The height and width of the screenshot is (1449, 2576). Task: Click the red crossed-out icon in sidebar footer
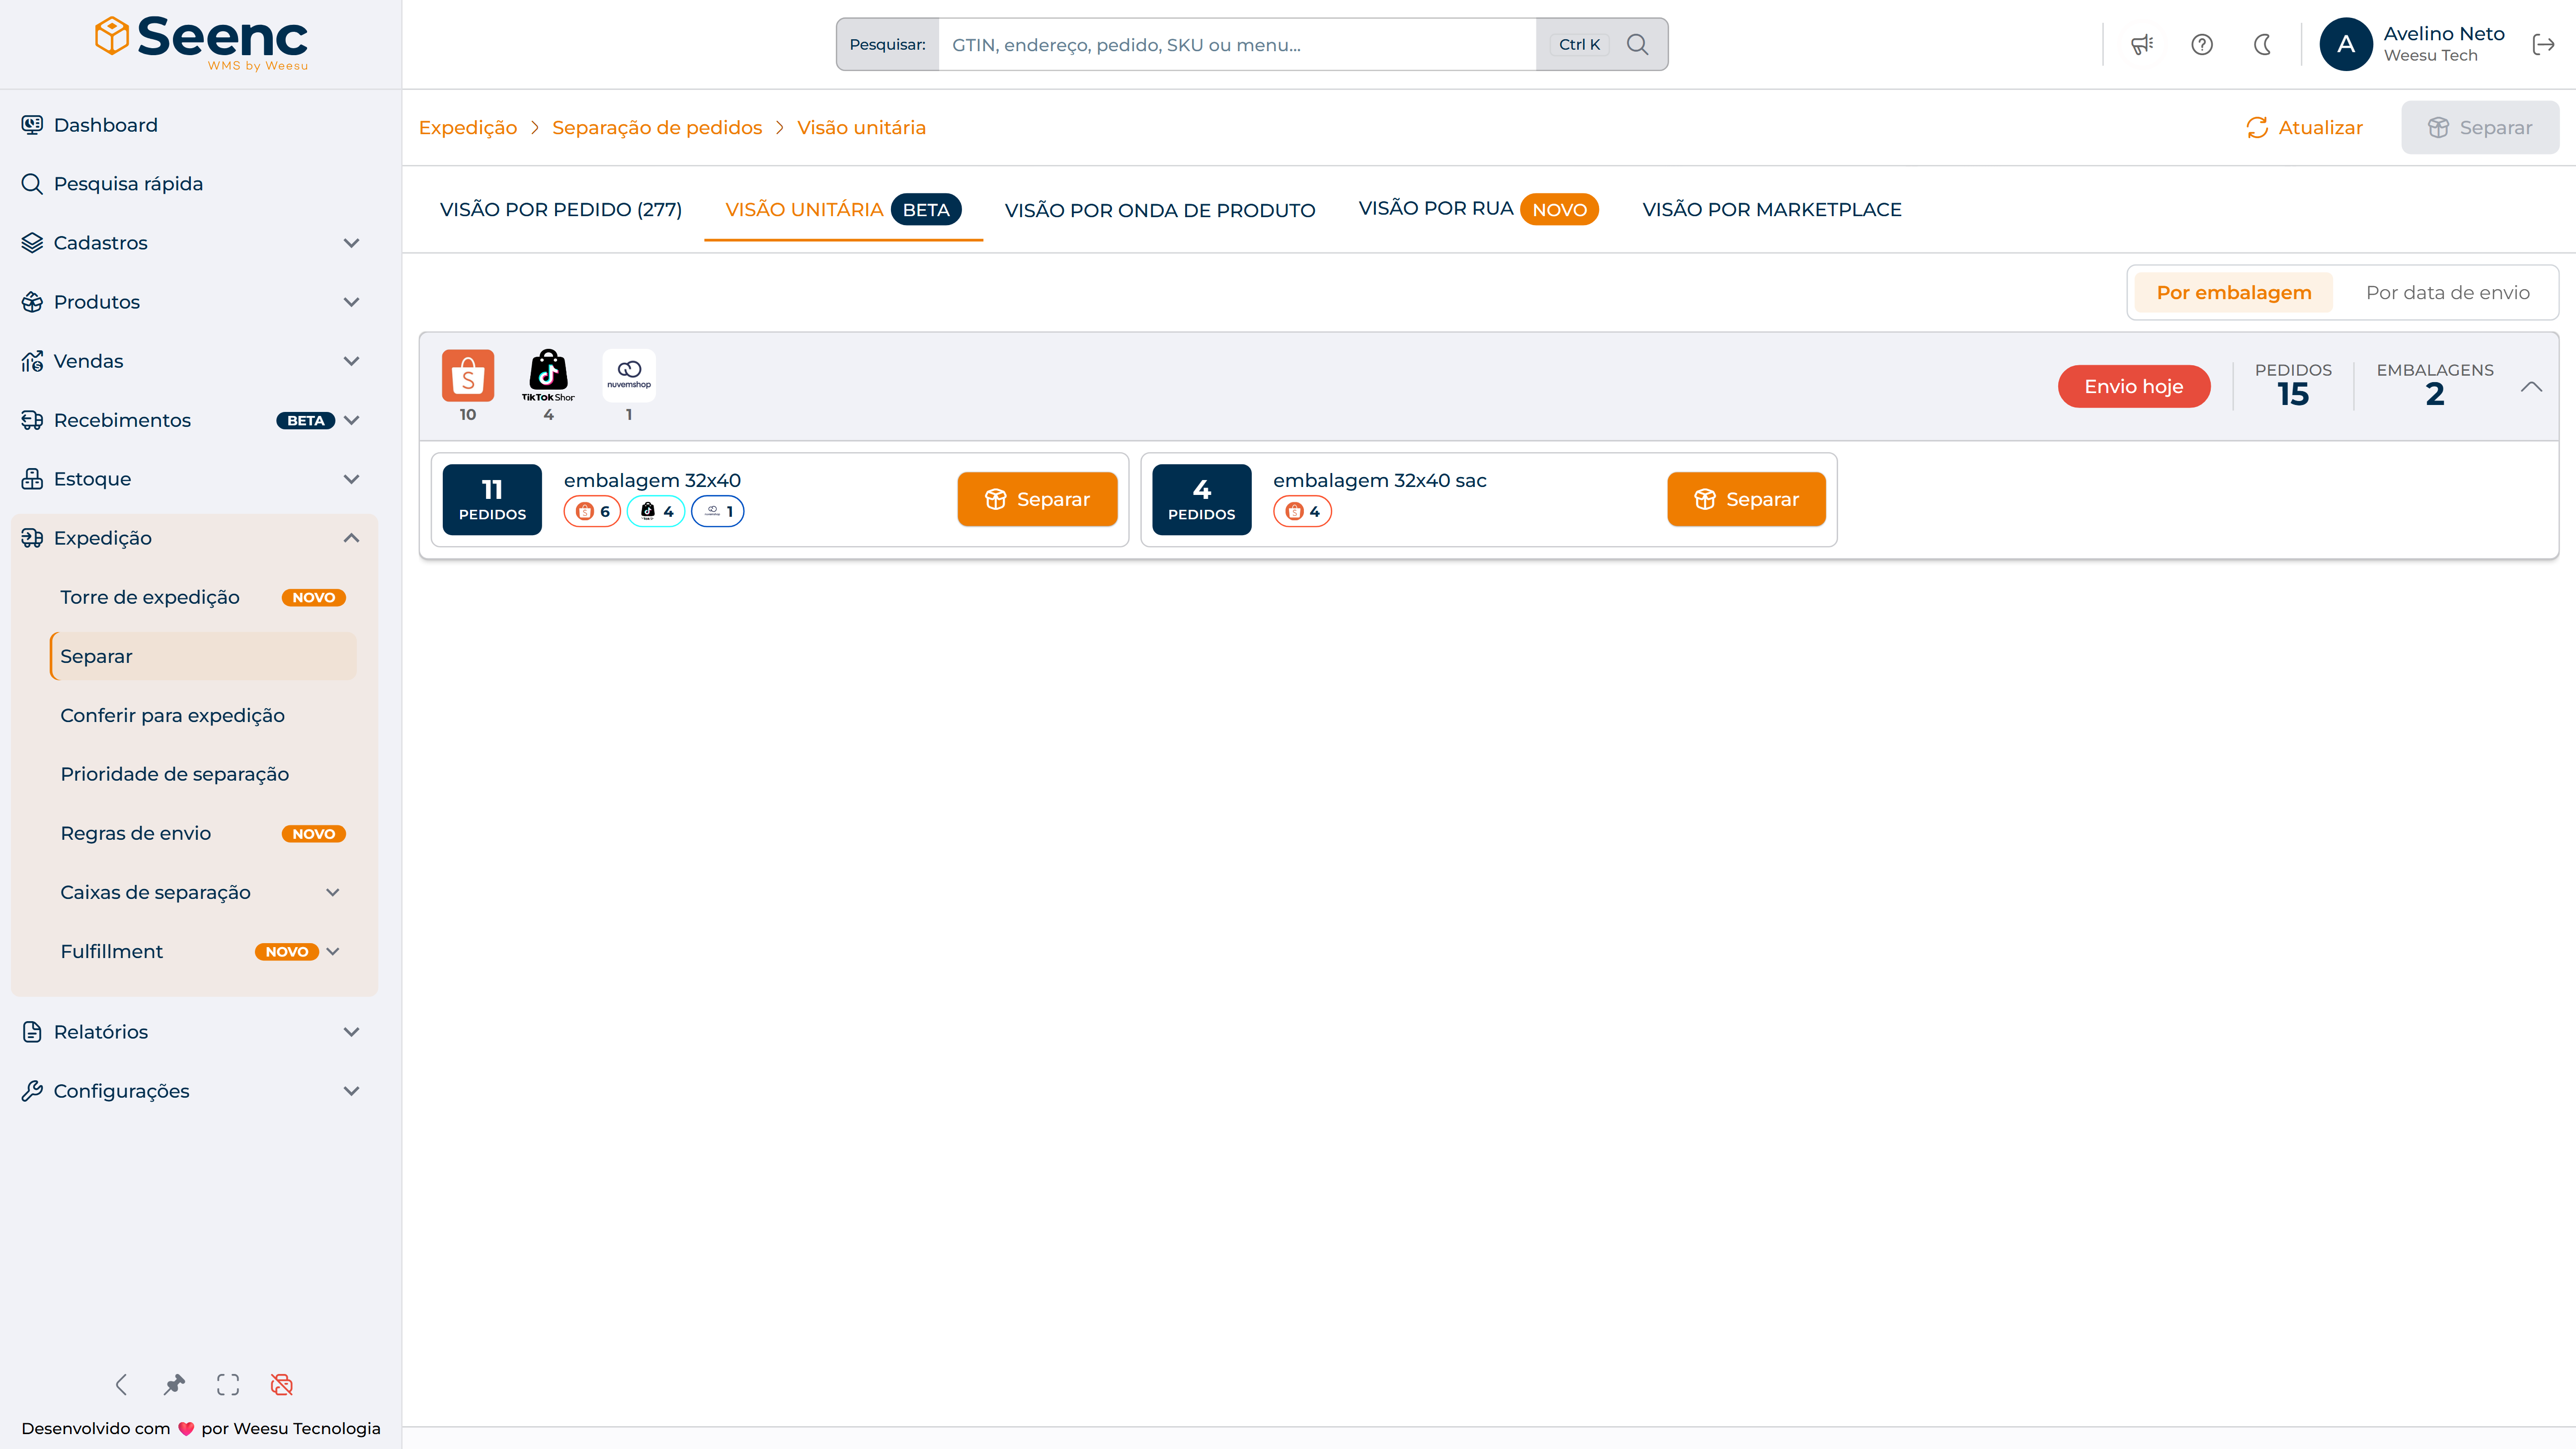click(x=282, y=1384)
